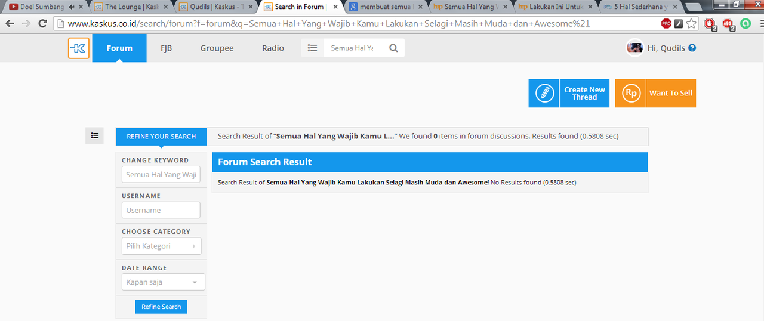Viewport: 764px width, 321px height.
Task: Open the ABP extension icon
Action: tap(728, 24)
